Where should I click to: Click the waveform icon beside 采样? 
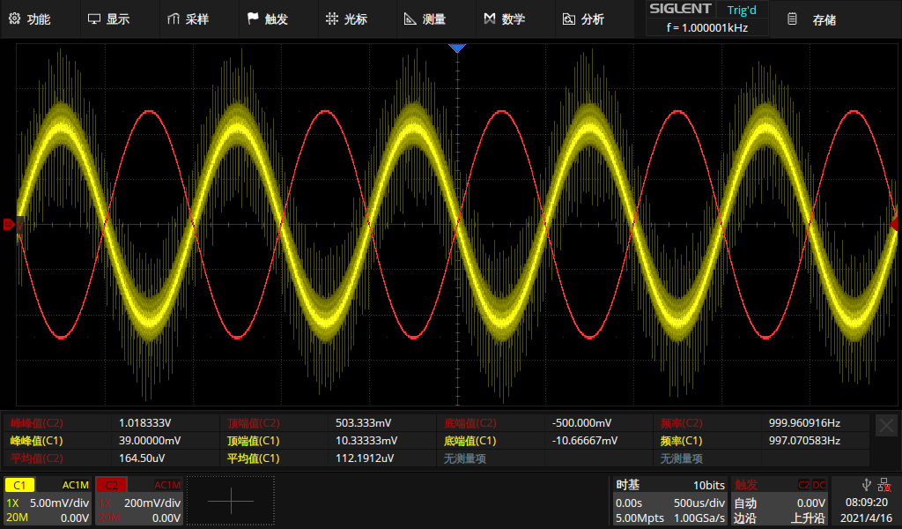[x=174, y=19]
